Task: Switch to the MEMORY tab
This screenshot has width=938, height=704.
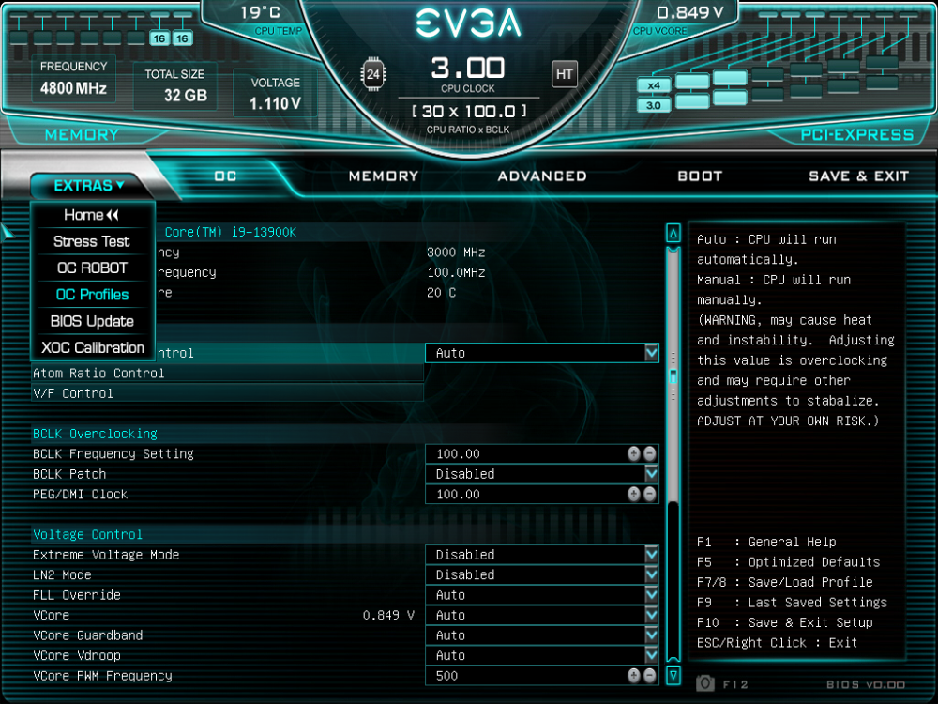Action: pos(383,176)
